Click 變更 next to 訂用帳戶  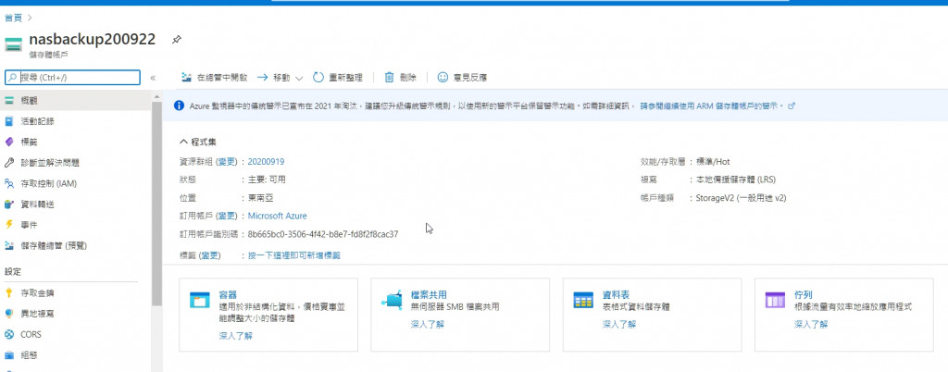tap(227, 216)
